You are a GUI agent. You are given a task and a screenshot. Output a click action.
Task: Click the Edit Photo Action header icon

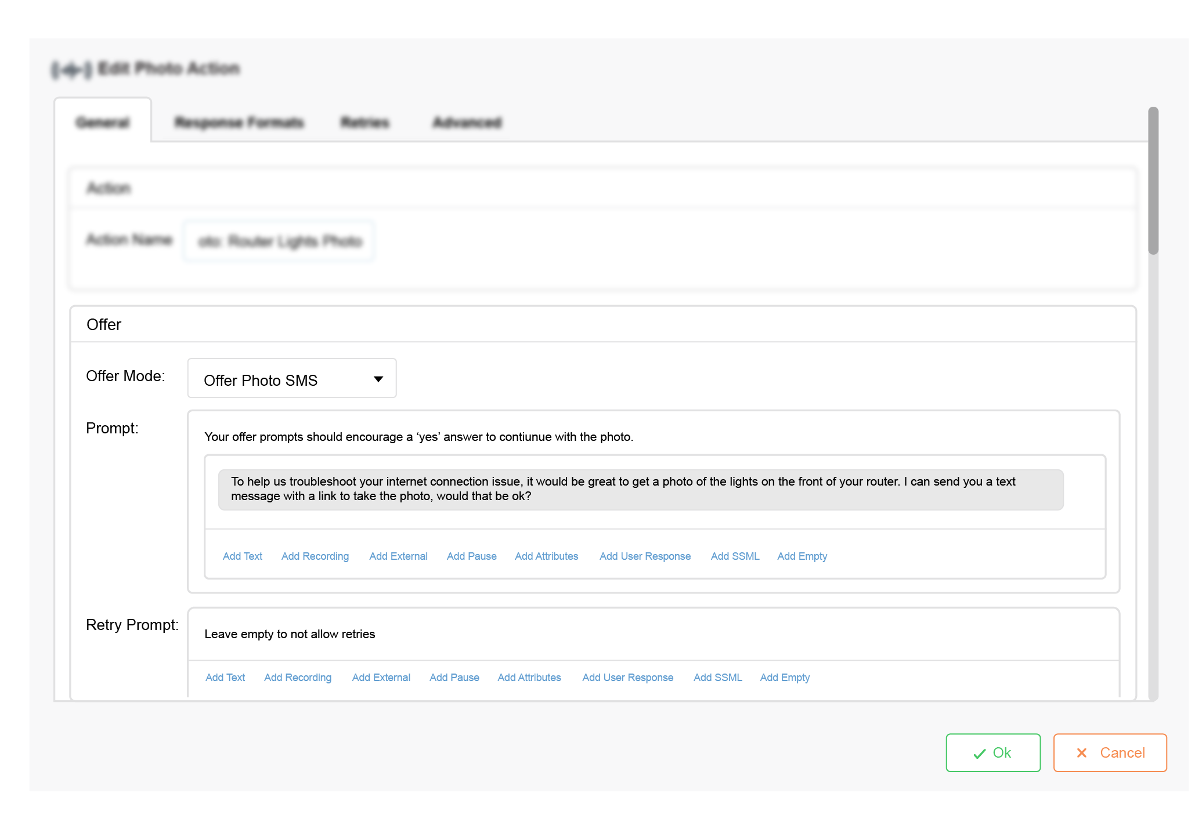71,70
